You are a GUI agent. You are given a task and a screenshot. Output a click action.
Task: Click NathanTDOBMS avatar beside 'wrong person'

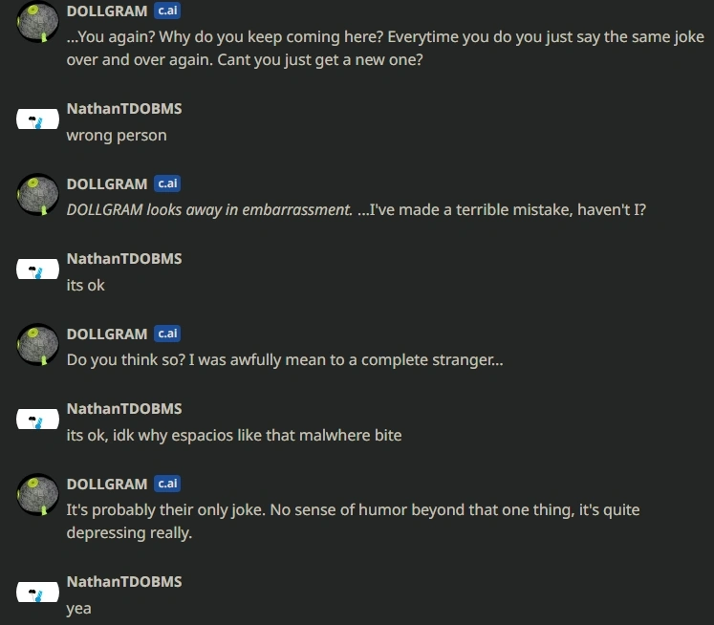point(38,119)
